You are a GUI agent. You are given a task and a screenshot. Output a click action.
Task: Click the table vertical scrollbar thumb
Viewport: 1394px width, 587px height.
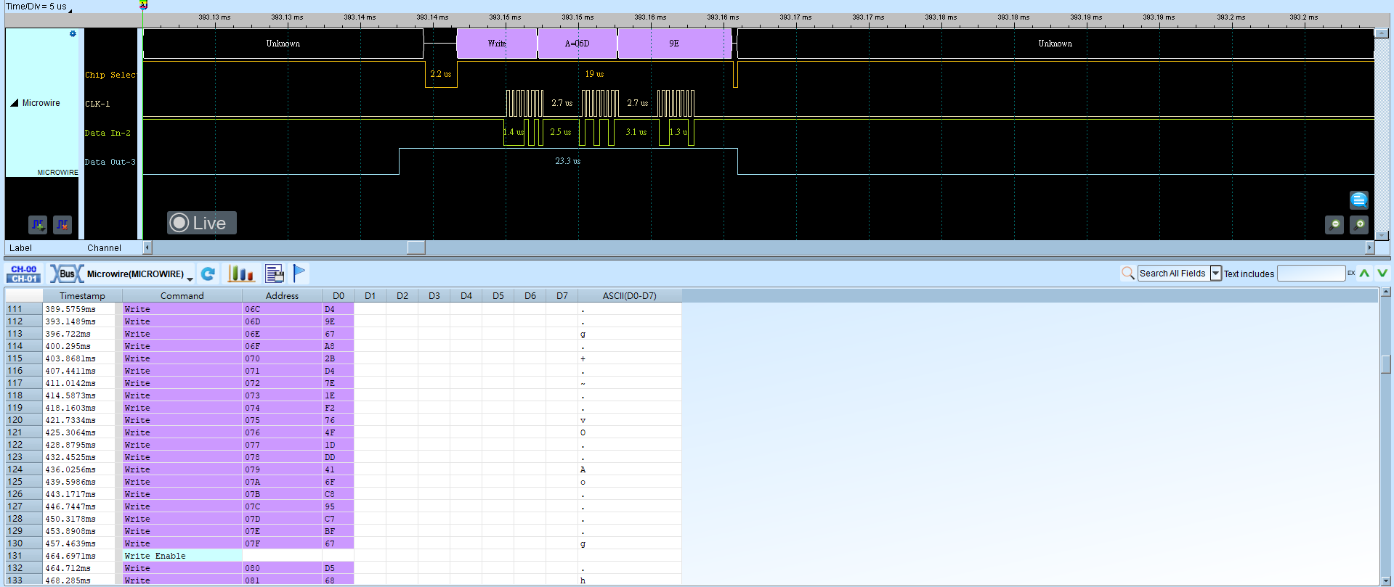1386,364
